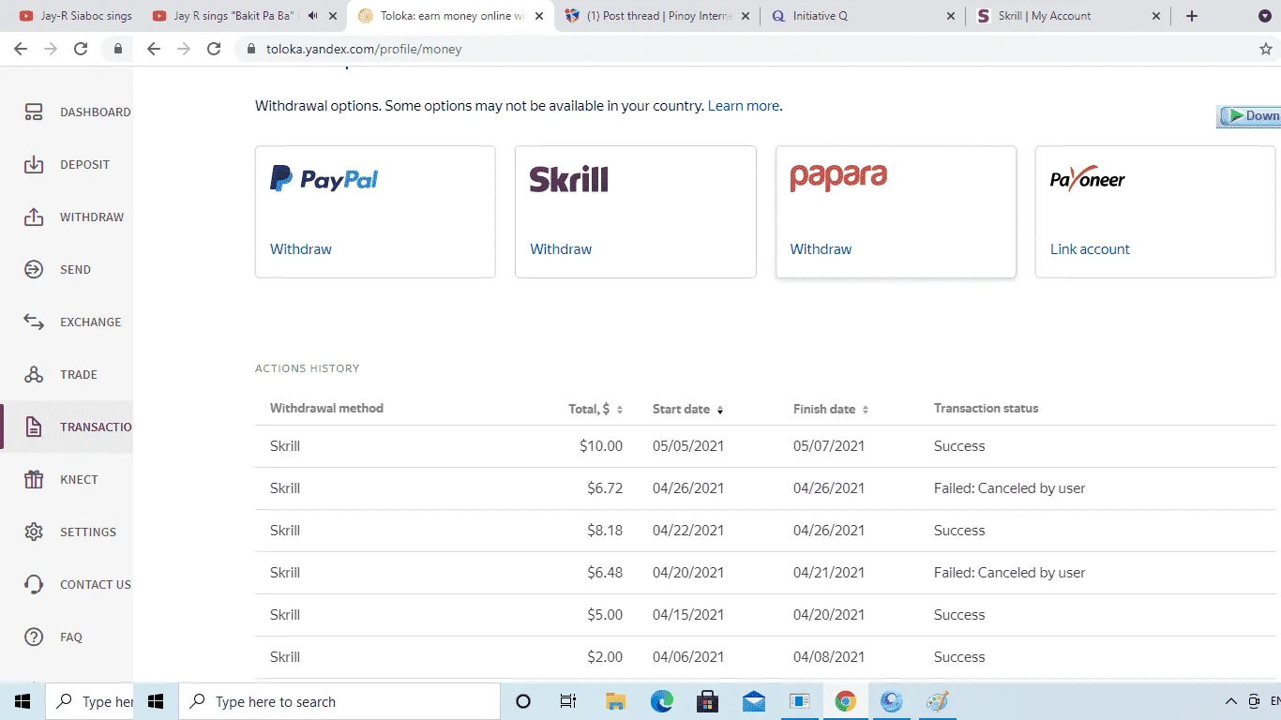Switch to the Jay R sings "Bakit Pa Ba" tab
This screenshot has height=720, width=1281.
[x=246, y=16]
